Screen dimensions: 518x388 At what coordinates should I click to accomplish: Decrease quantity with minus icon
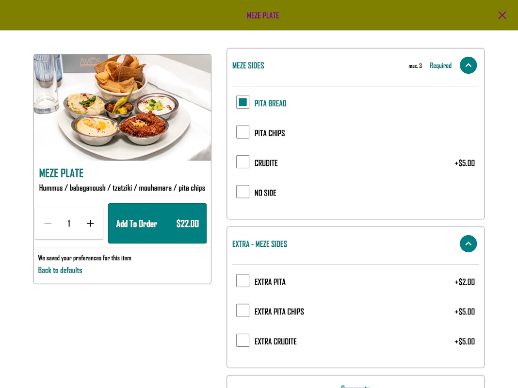[x=48, y=224]
